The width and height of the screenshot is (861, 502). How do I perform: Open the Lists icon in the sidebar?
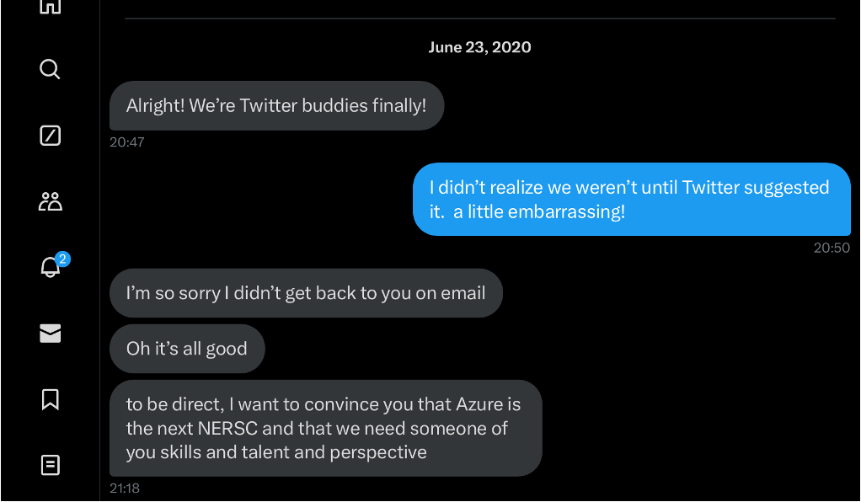point(50,465)
